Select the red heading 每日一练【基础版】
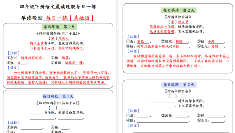 click(70, 18)
